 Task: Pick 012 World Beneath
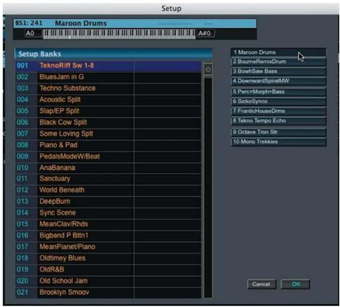pos(108,190)
